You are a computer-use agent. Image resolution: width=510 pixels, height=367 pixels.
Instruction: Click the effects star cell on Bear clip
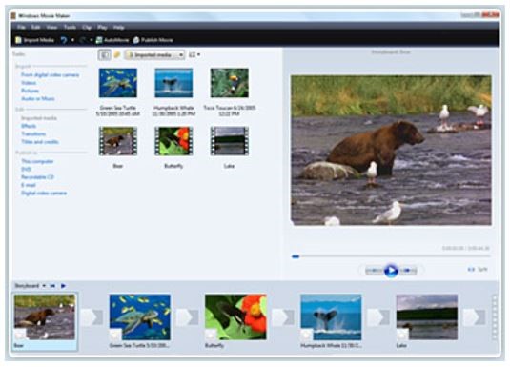(20, 335)
